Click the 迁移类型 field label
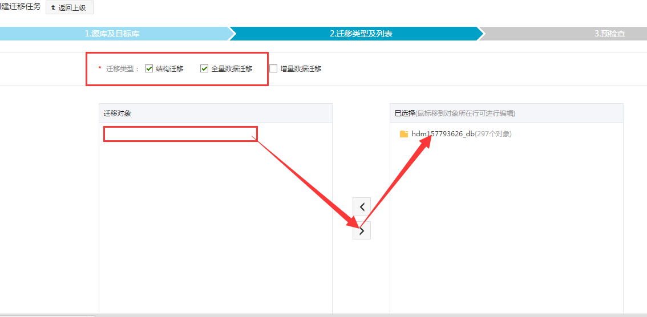The width and height of the screenshot is (647, 317). tap(122, 69)
